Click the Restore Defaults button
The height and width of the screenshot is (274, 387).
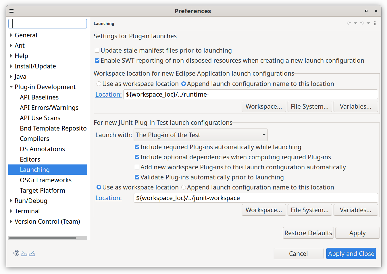pyautogui.click(x=308, y=233)
